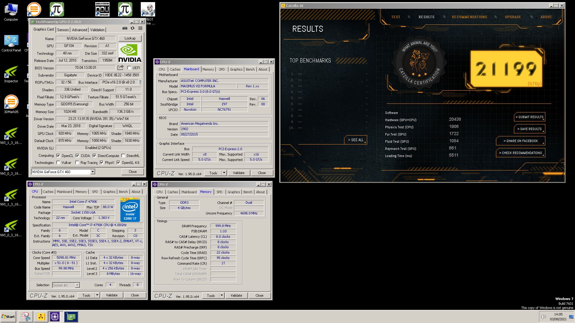This screenshot has height=323, width=575.
Task: Open the Computer desktop icon
Action: pyautogui.click(x=11, y=12)
